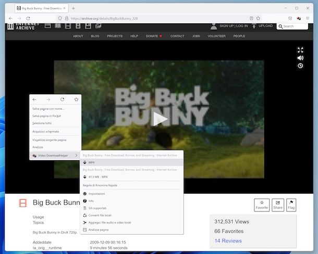Click the Internet Archive logo

click(23, 27)
